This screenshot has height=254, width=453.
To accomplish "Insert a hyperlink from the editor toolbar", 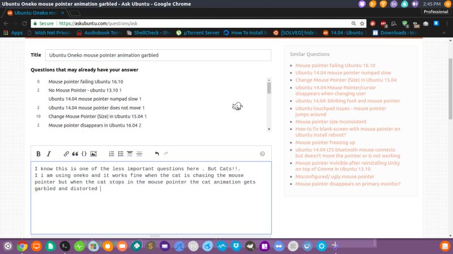I will pyautogui.click(x=66, y=154).
